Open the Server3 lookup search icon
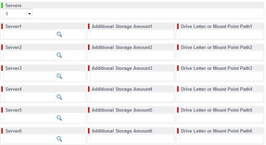The width and height of the screenshot is (266, 145). (x=59, y=76)
